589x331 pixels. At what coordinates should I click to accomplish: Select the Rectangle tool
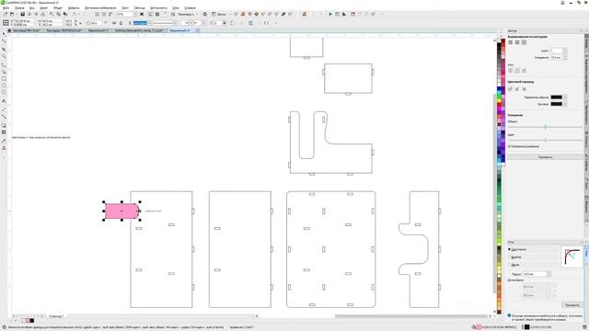coord(4,79)
